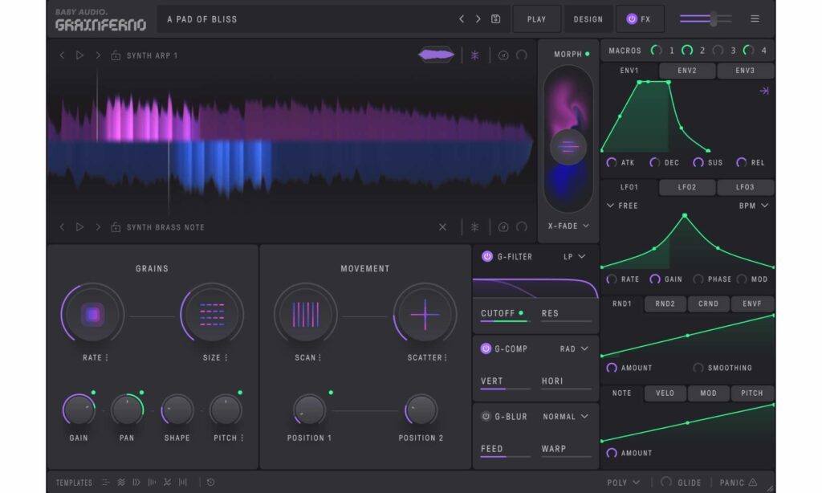
Task: Click the purple waveform icon above the sample
Action: [436, 55]
